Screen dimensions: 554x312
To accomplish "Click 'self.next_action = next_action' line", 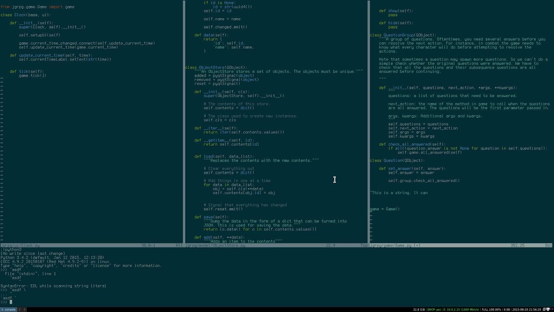I will tap(423, 128).
